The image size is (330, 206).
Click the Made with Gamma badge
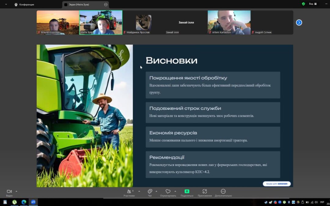277,184
